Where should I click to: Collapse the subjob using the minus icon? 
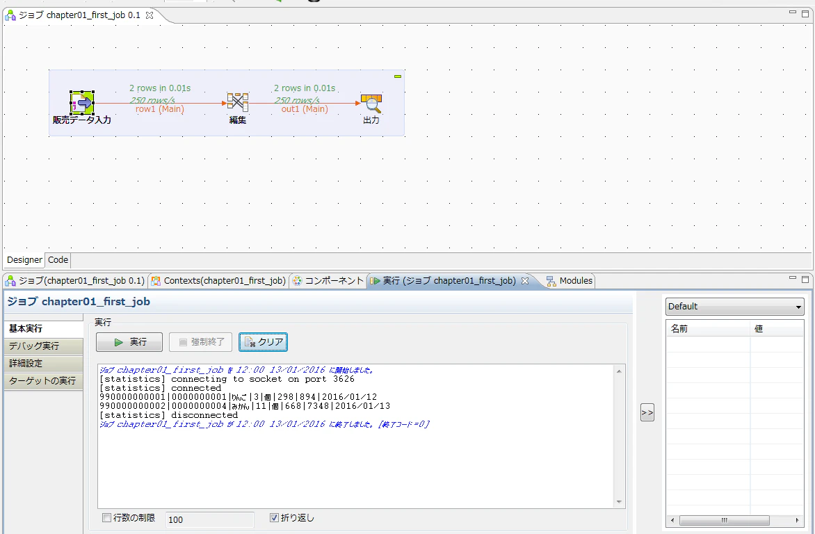click(398, 76)
